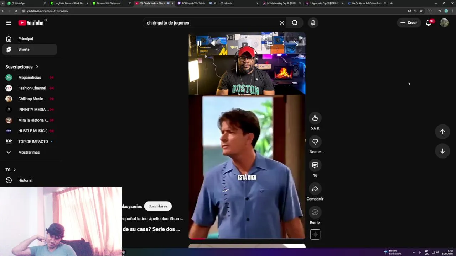Like the Short with thumbs up
Screen dimensions: 456x256
315,118
